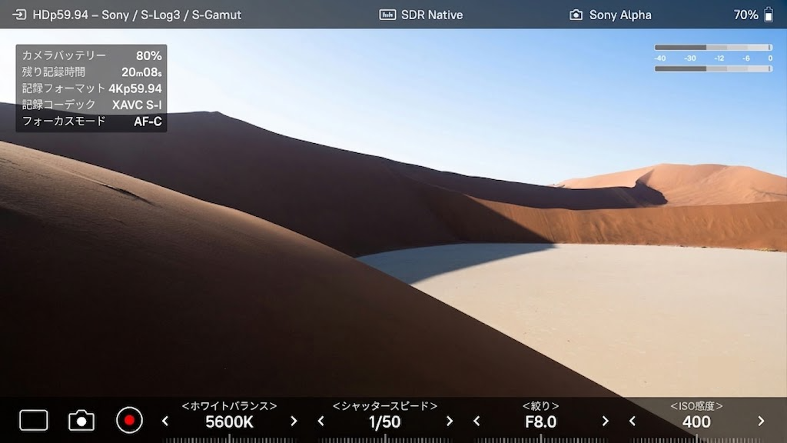
Task: Step the F8.0 aperture with the left arrow
Action: point(477,421)
